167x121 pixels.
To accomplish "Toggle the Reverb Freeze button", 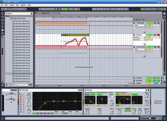I will point(128,109).
